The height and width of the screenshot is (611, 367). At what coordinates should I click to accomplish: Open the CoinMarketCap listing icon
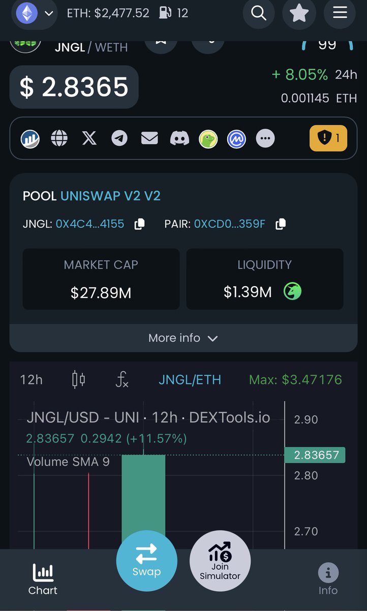pos(236,138)
